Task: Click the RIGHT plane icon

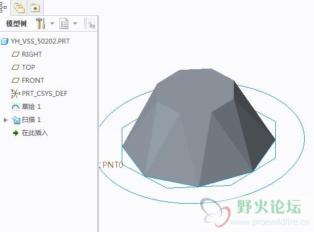Action: coord(15,54)
